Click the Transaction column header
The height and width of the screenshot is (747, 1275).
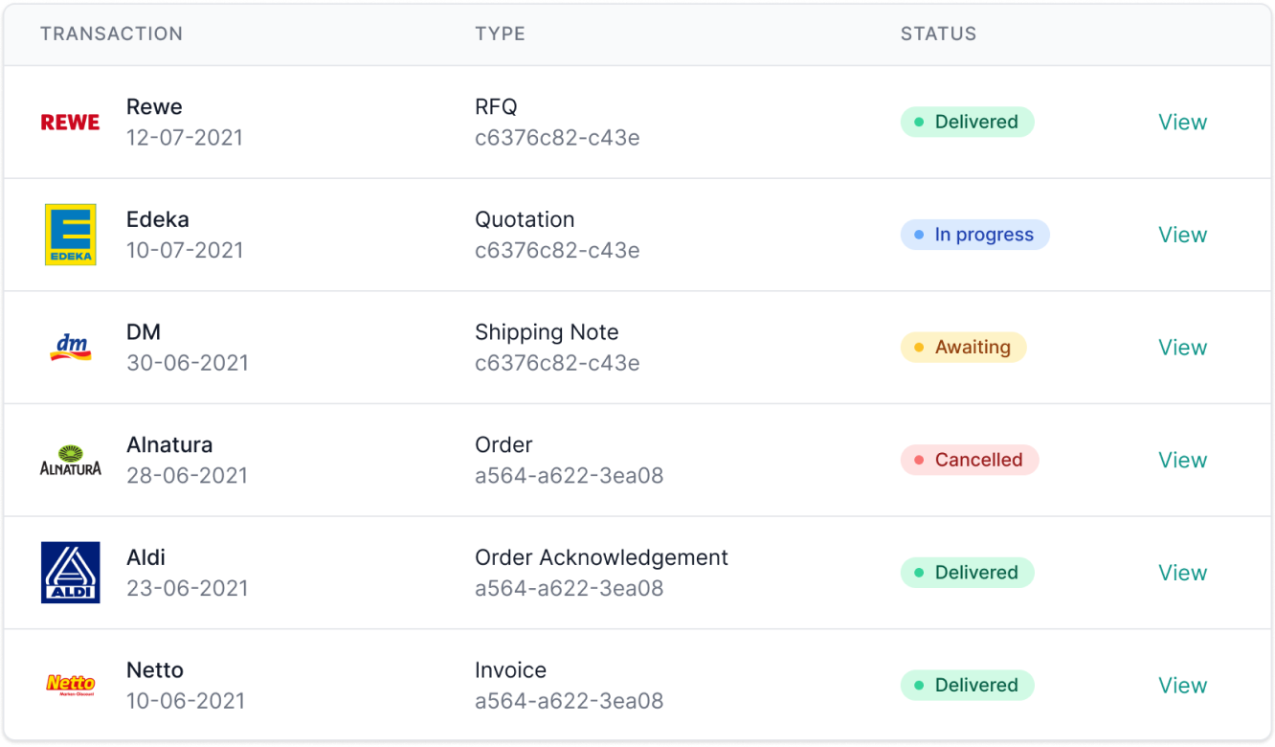111,34
